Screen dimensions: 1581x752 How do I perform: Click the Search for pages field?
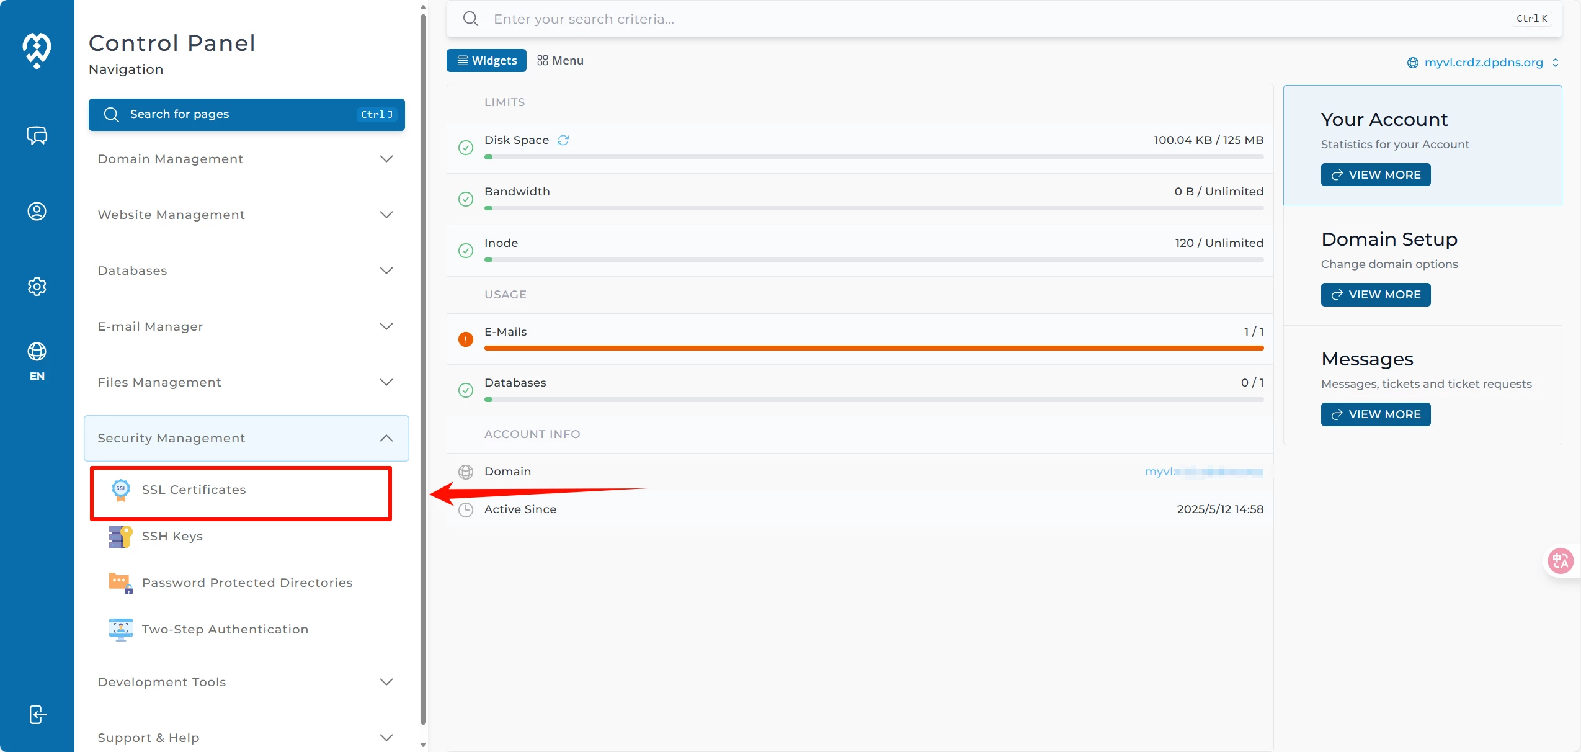tap(246, 115)
